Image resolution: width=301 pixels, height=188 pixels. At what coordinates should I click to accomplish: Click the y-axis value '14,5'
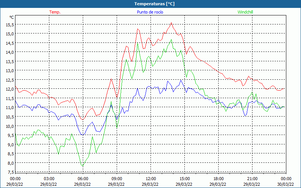click(x=10, y=43)
